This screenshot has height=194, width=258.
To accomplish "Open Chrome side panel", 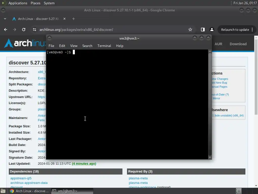I will [x=203, y=30].
